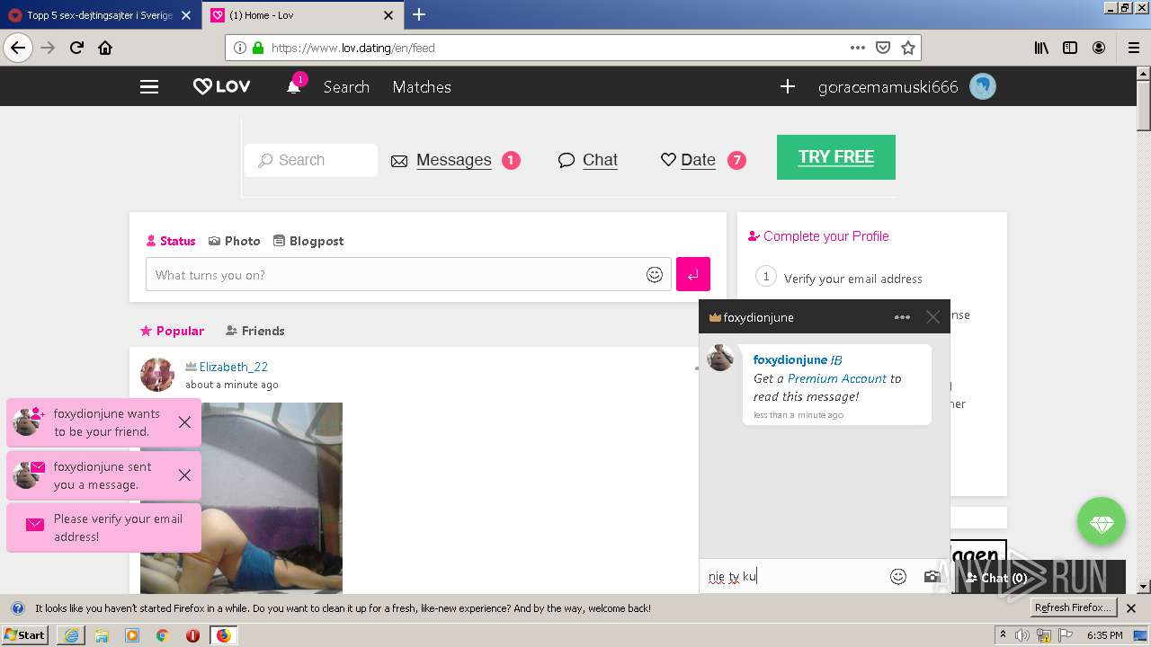Open emoji picker in chat window
Image resolution: width=1151 pixels, height=647 pixels.
(x=897, y=577)
